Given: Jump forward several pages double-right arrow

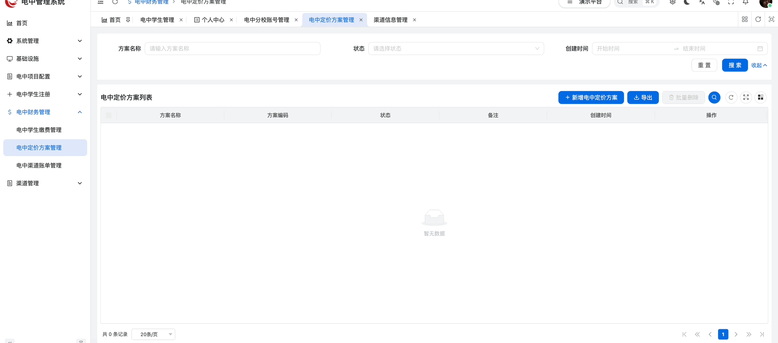Looking at the screenshot, I should [x=749, y=335].
